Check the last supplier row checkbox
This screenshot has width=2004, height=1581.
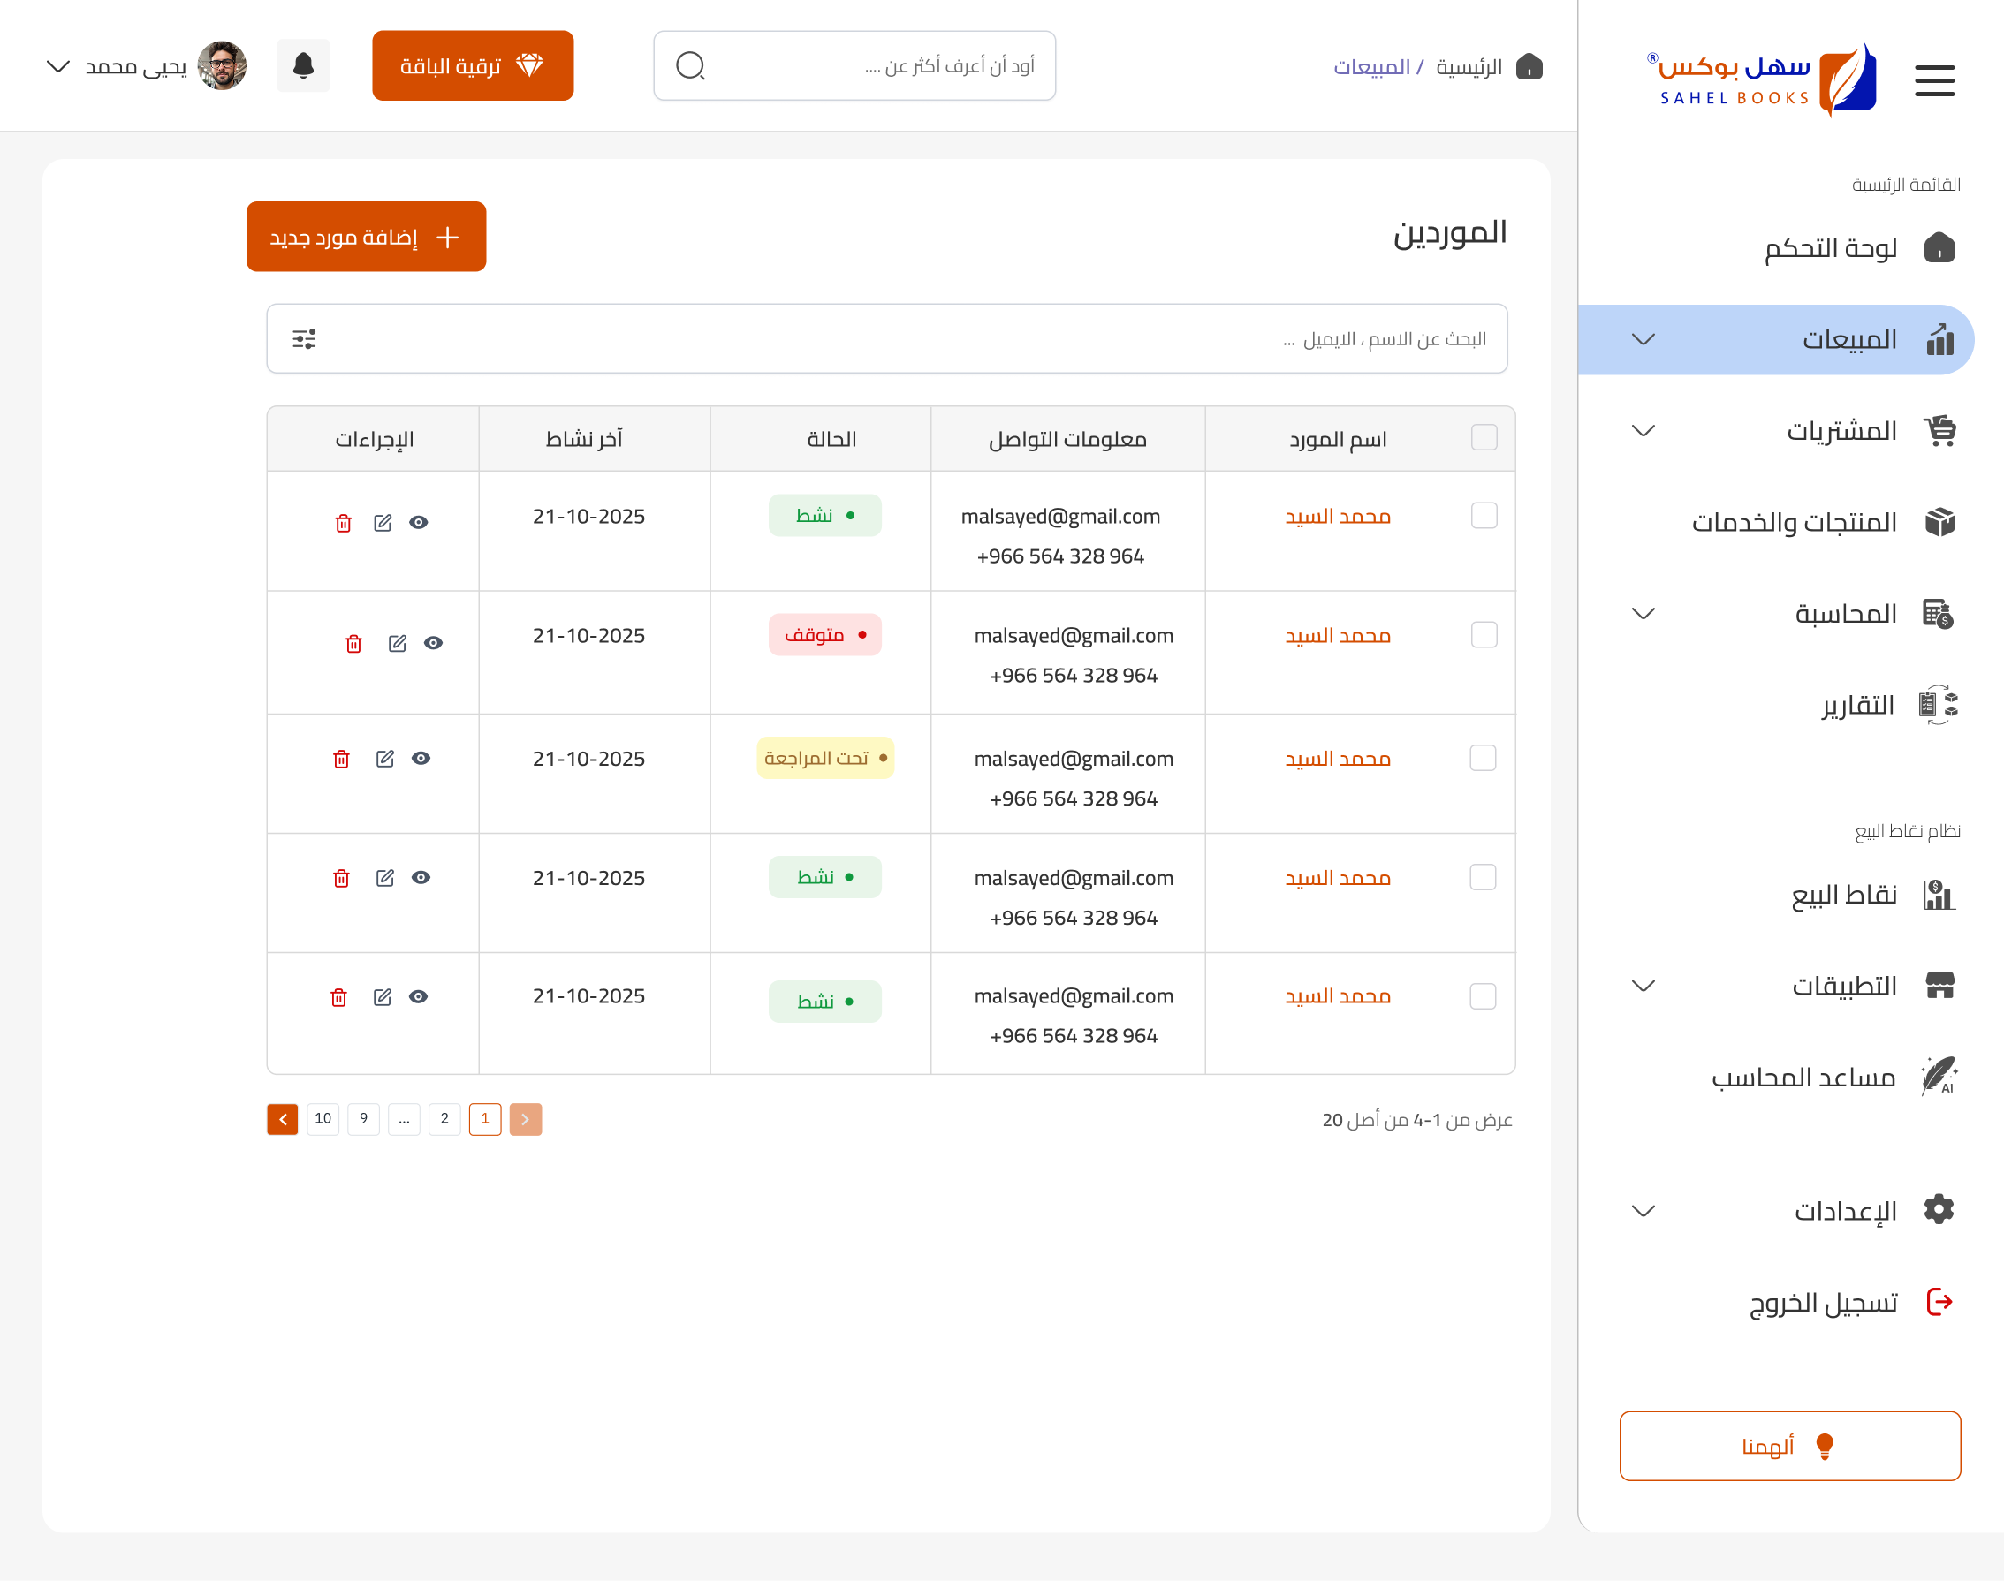[x=1484, y=997]
